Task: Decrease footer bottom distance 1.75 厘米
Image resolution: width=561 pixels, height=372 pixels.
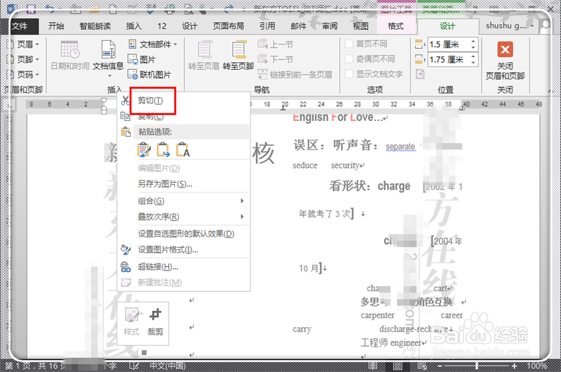Action: tap(473, 63)
